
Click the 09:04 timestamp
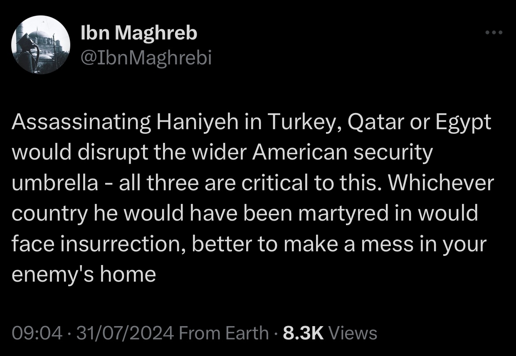coord(37,333)
